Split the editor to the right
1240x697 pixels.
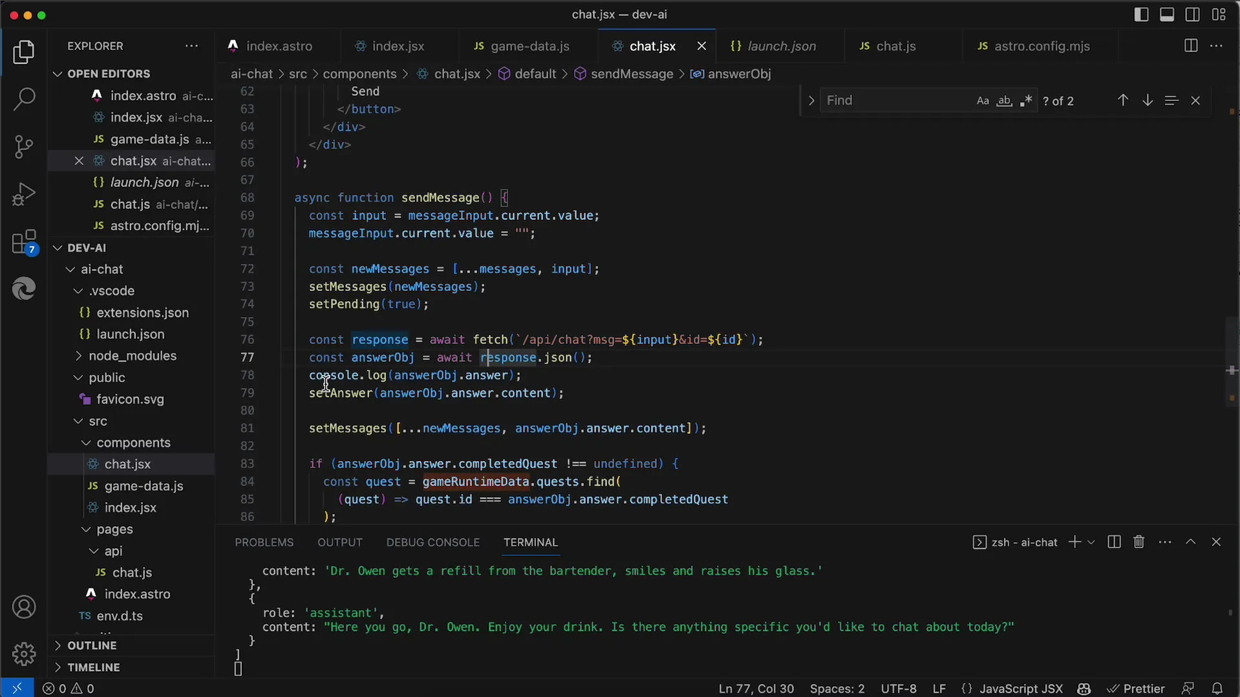point(1191,46)
